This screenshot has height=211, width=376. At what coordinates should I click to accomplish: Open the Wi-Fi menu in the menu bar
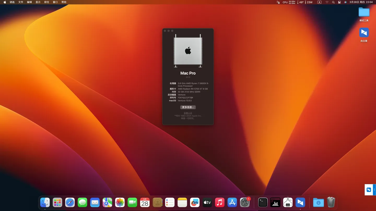pos(327,2)
